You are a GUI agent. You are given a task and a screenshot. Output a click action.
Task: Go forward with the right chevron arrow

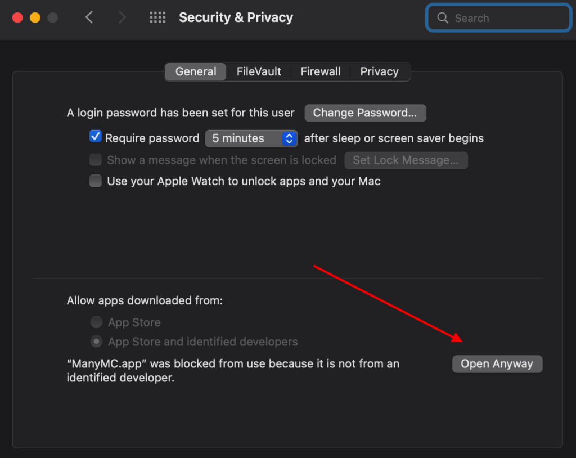122,17
